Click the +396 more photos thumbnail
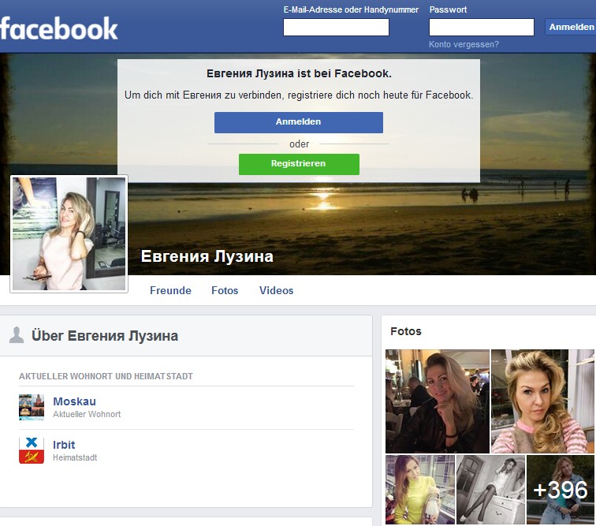 coord(561,490)
